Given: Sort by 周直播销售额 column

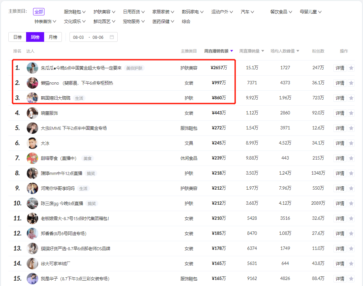Looking at the screenshot, I should [x=219, y=51].
